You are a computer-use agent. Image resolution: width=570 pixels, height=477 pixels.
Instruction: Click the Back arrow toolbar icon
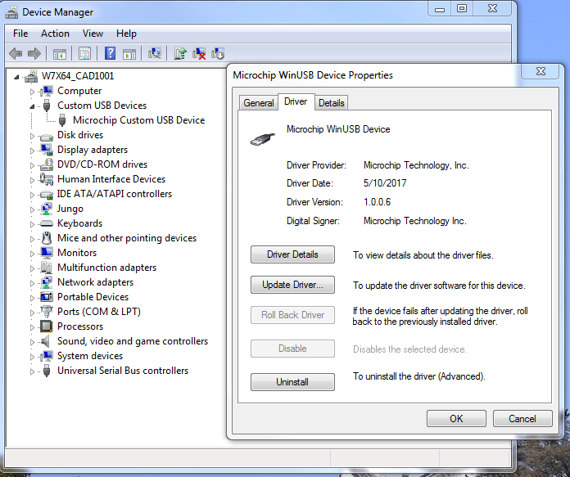(16, 54)
